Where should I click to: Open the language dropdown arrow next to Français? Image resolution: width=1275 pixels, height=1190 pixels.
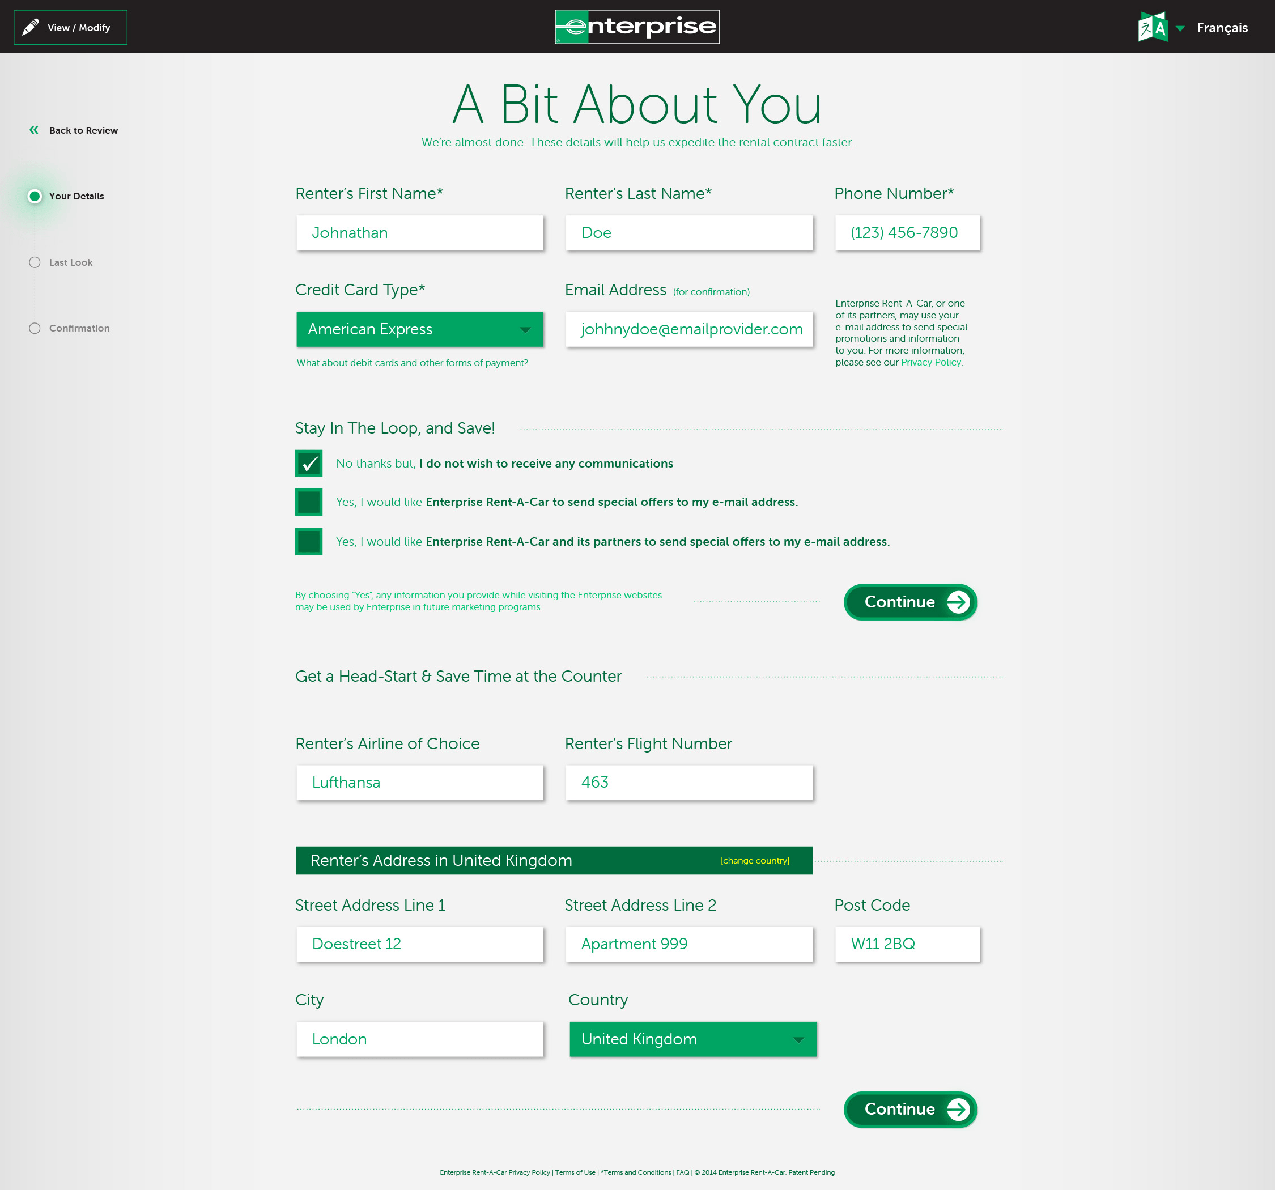[1180, 28]
